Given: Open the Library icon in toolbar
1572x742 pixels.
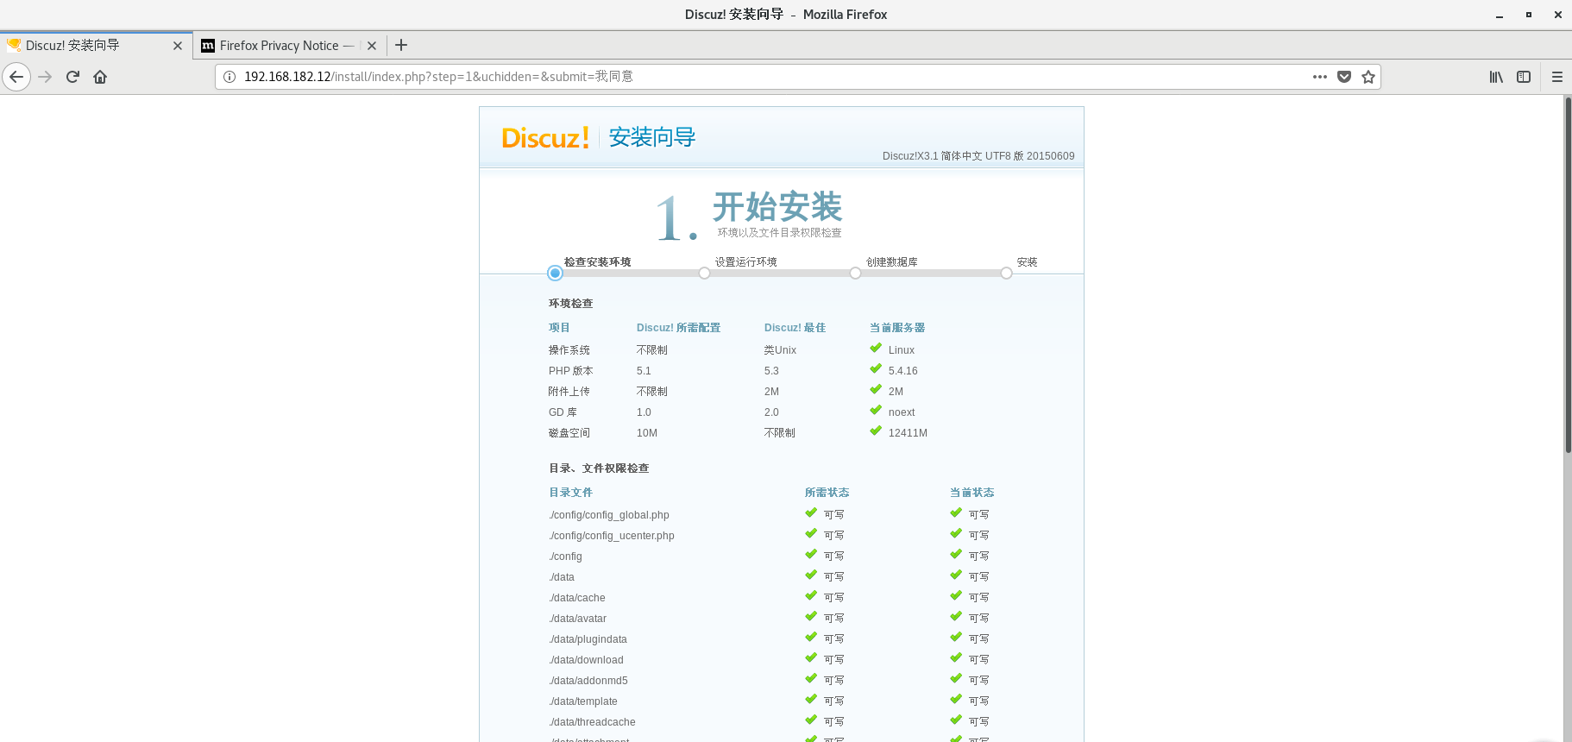Looking at the screenshot, I should coord(1496,77).
